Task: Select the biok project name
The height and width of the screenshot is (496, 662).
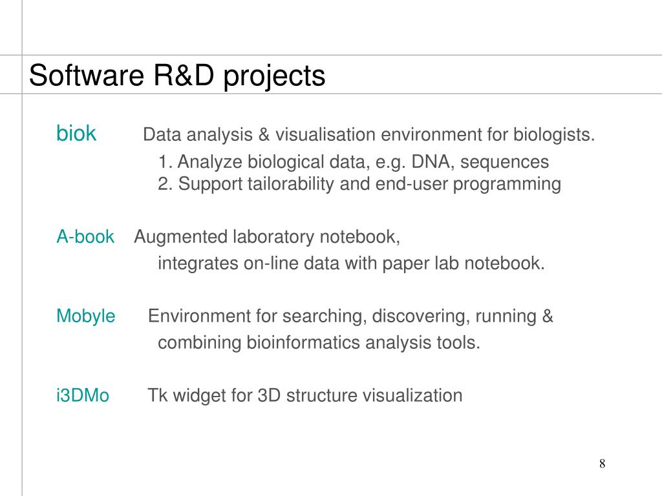Action: click(76, 134)
